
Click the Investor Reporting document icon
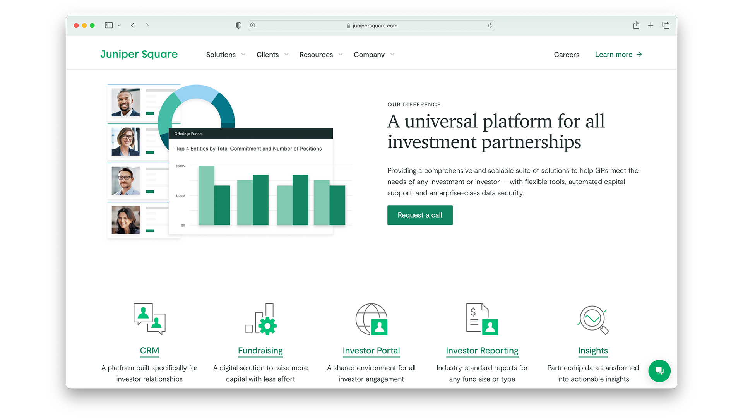tap(482, 319)
